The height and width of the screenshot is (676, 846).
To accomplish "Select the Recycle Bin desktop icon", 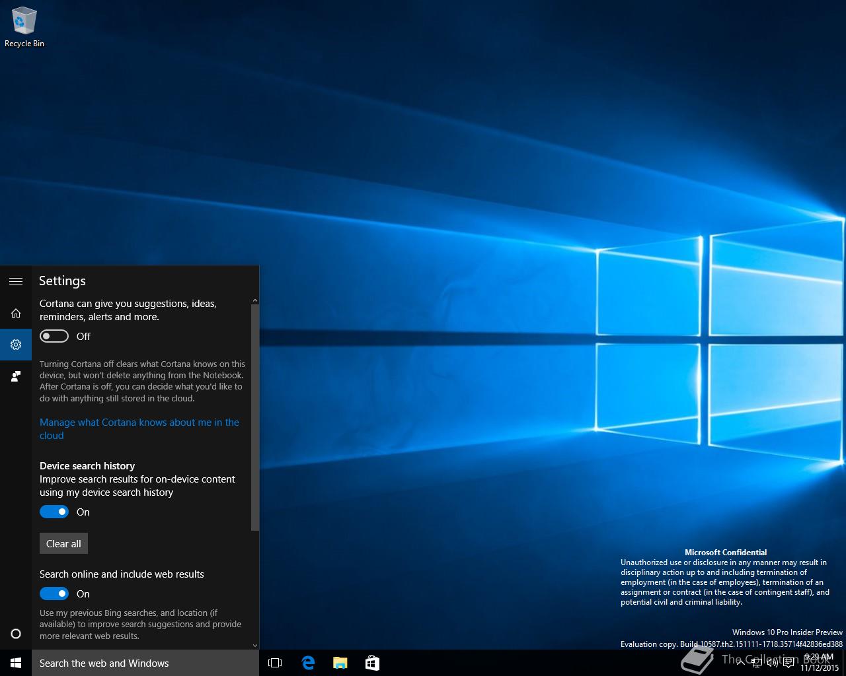I will pyautogui.click(x=24, y=28).
